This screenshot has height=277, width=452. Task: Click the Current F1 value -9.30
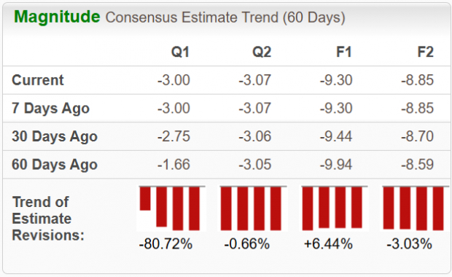(x=336, y=80)
